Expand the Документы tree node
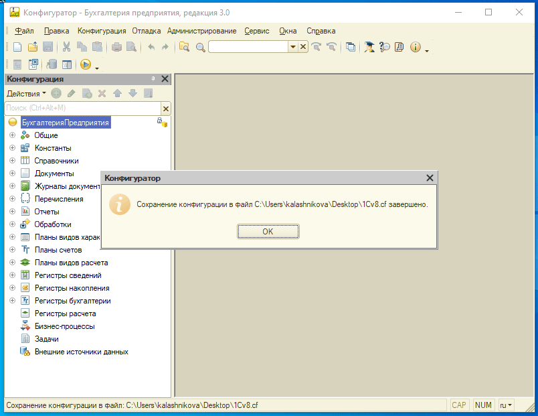The width and height of the screenshot is (538, 416). coord(11,174)
